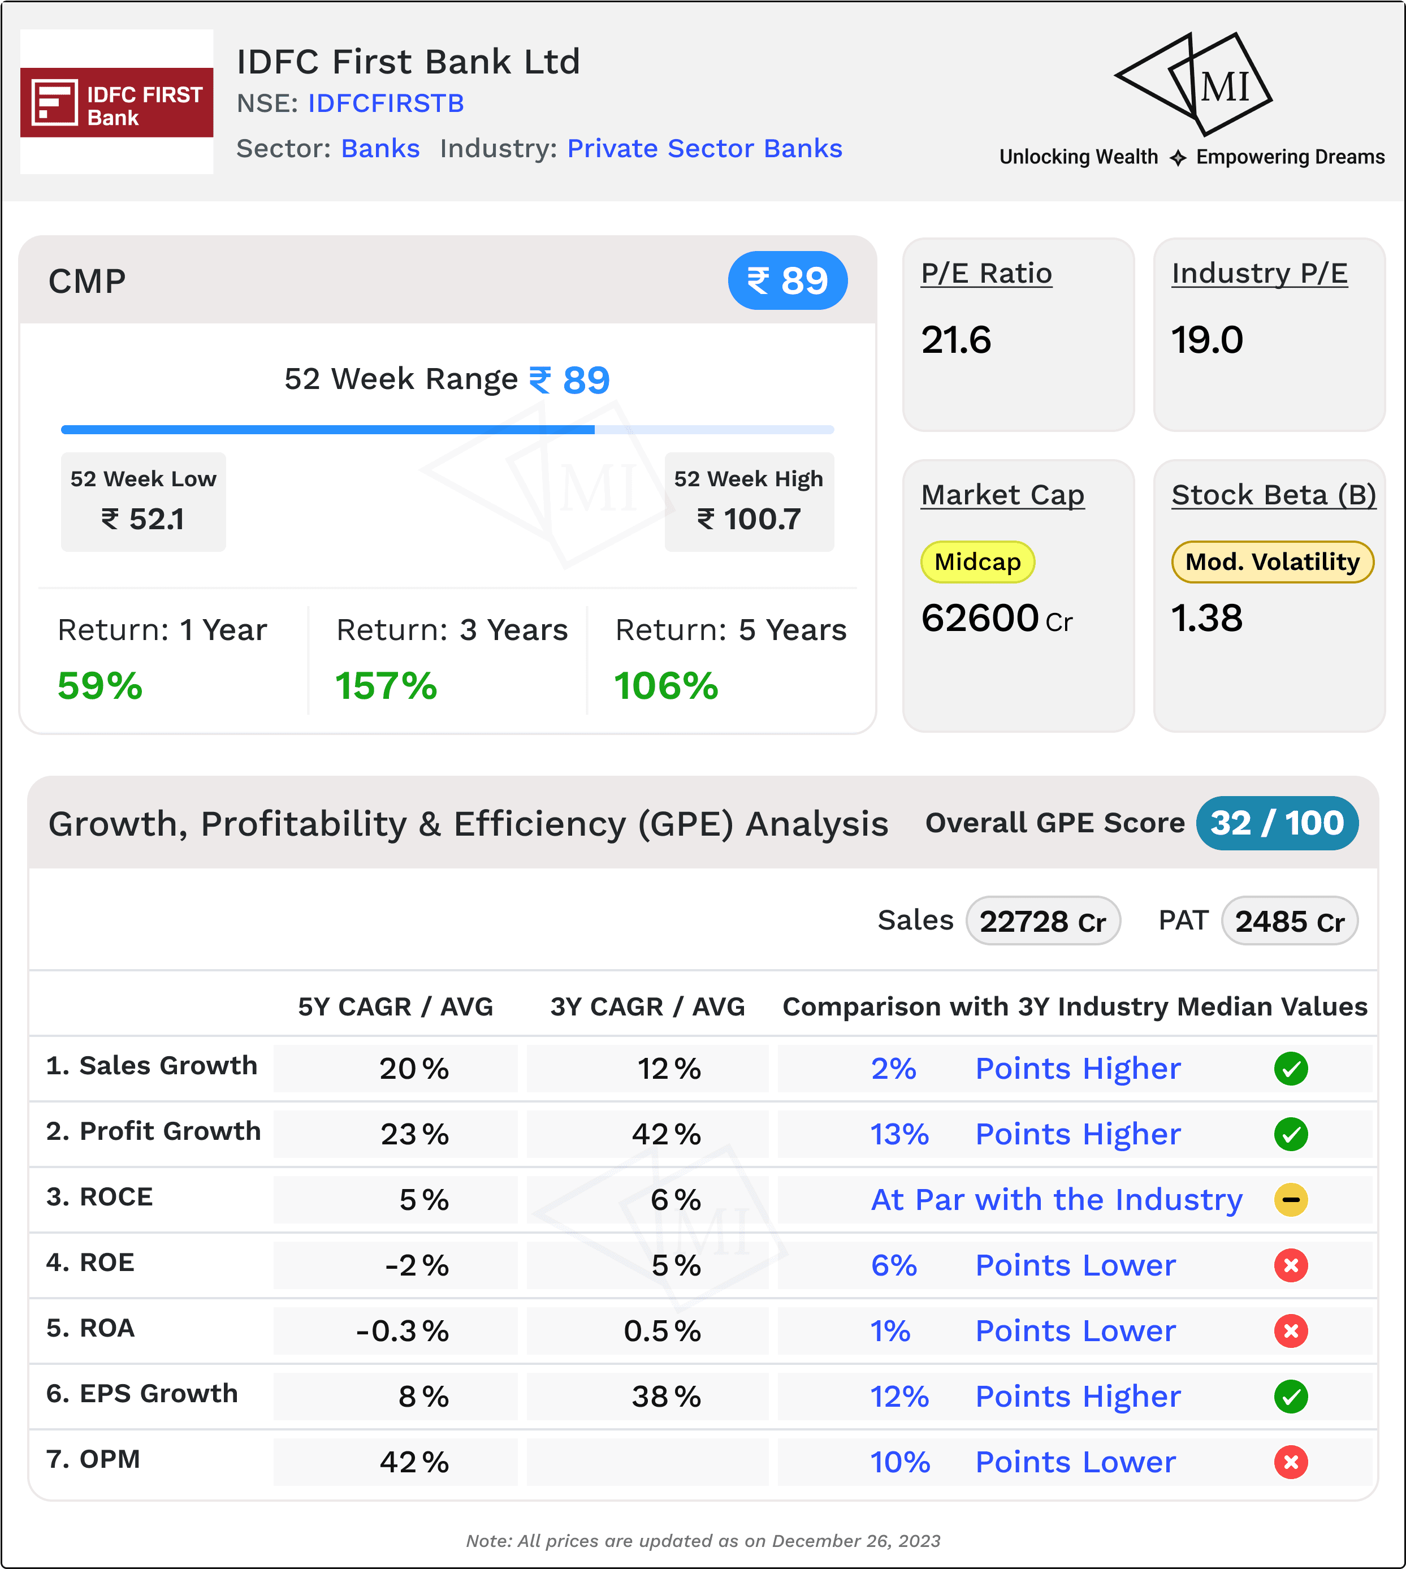
Task: Click the PAT 2485 Cr pill
Action: (1290, 921)
